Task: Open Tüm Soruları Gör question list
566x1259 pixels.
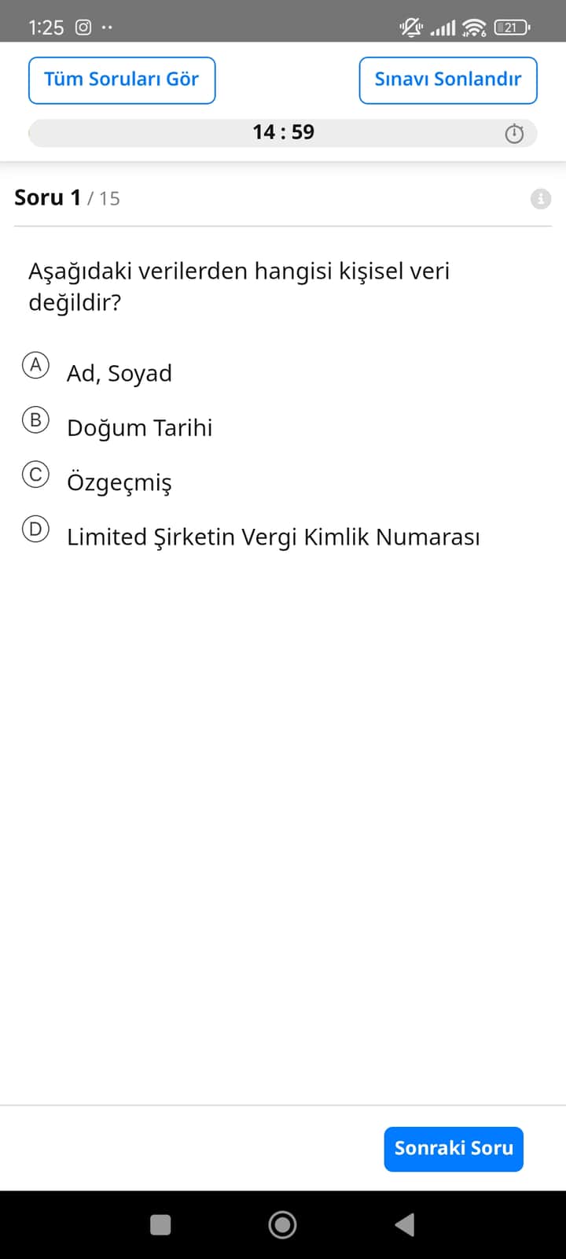Action: tap(122, 79)
